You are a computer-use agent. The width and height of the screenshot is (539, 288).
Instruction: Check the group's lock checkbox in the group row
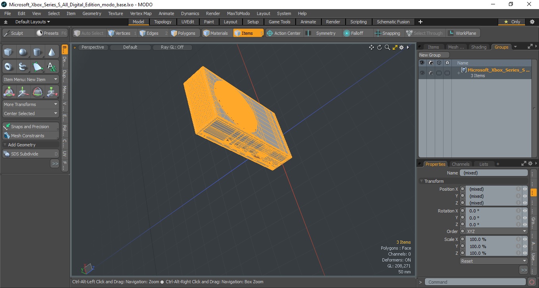439,73
